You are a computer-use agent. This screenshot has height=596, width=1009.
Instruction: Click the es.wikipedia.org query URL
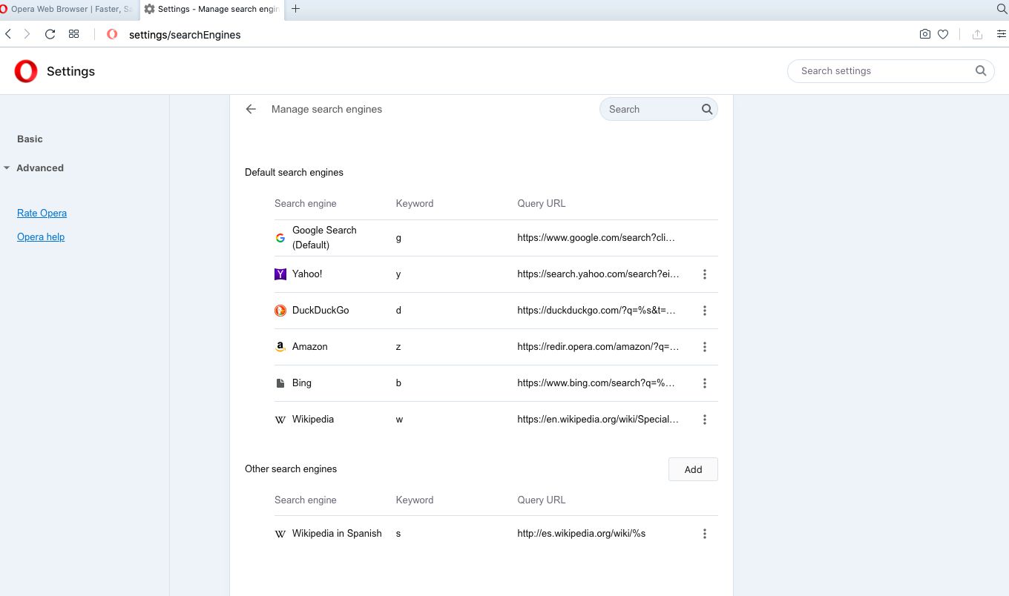coord(582,533)
